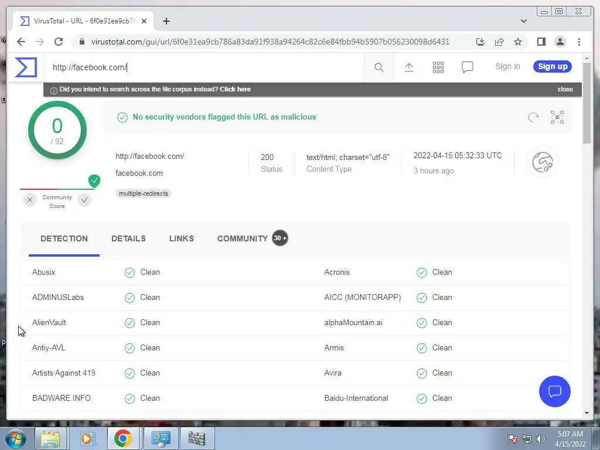Click the taskbar clock showing 5:07 AM

[x=570, y=439]
